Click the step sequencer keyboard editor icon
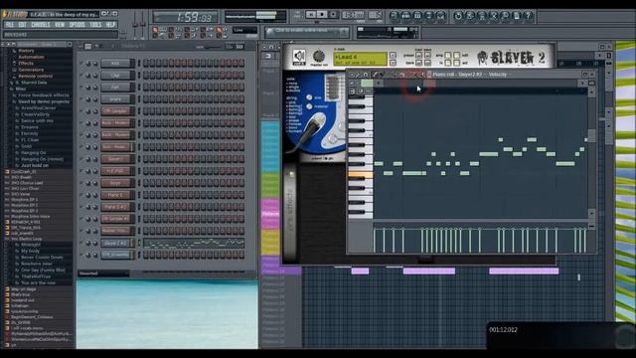This screenshot has height=358, width=636. tap(239, 47)
